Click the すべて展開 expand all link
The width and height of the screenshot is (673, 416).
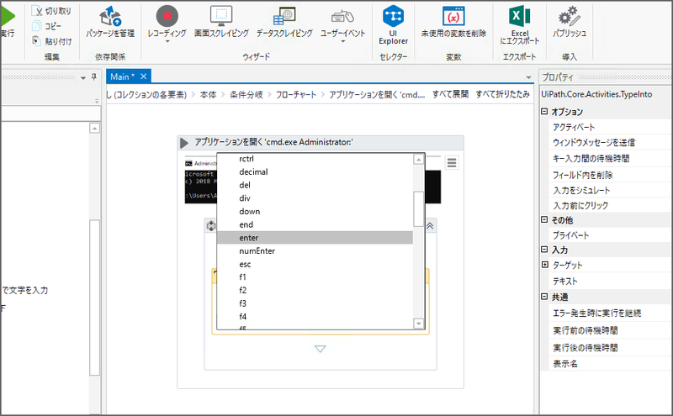click(450, 94)
